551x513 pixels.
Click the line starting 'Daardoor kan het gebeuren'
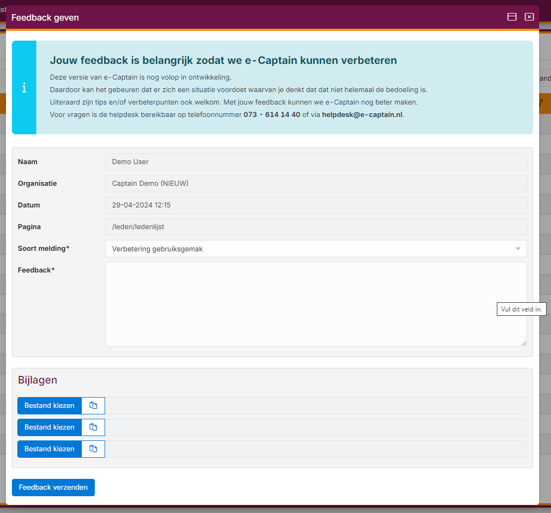click(238, 89)
